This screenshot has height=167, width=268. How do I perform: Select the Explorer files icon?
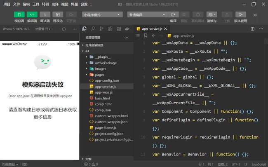(x=84, y=29)
